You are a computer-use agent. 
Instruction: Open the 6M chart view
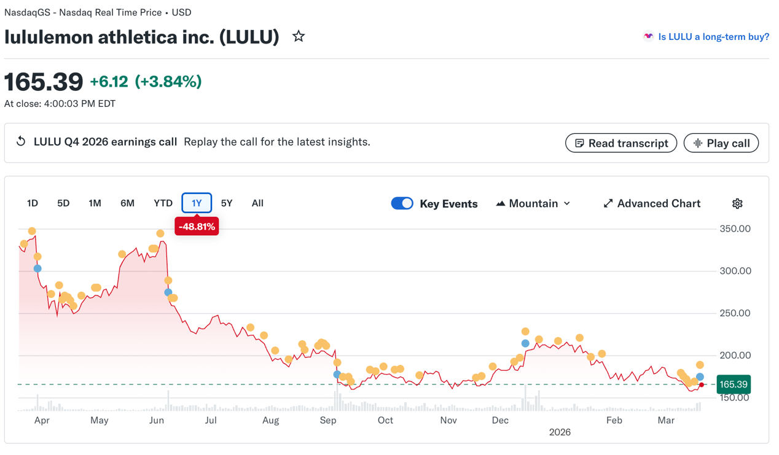pos(127,203)
